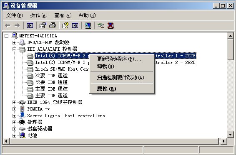Click the Back arrow toolbar icon

[8, 25]
